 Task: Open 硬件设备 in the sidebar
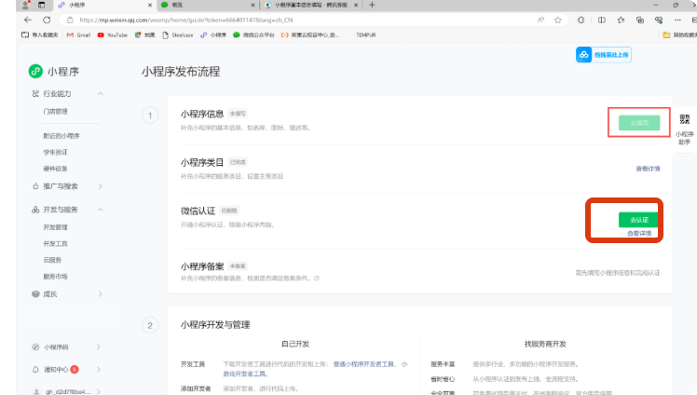tap(56, 169)
